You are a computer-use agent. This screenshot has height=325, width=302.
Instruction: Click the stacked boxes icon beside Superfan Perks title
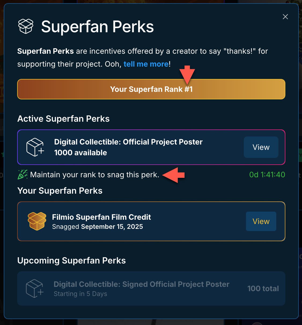(x=26, y=26)
